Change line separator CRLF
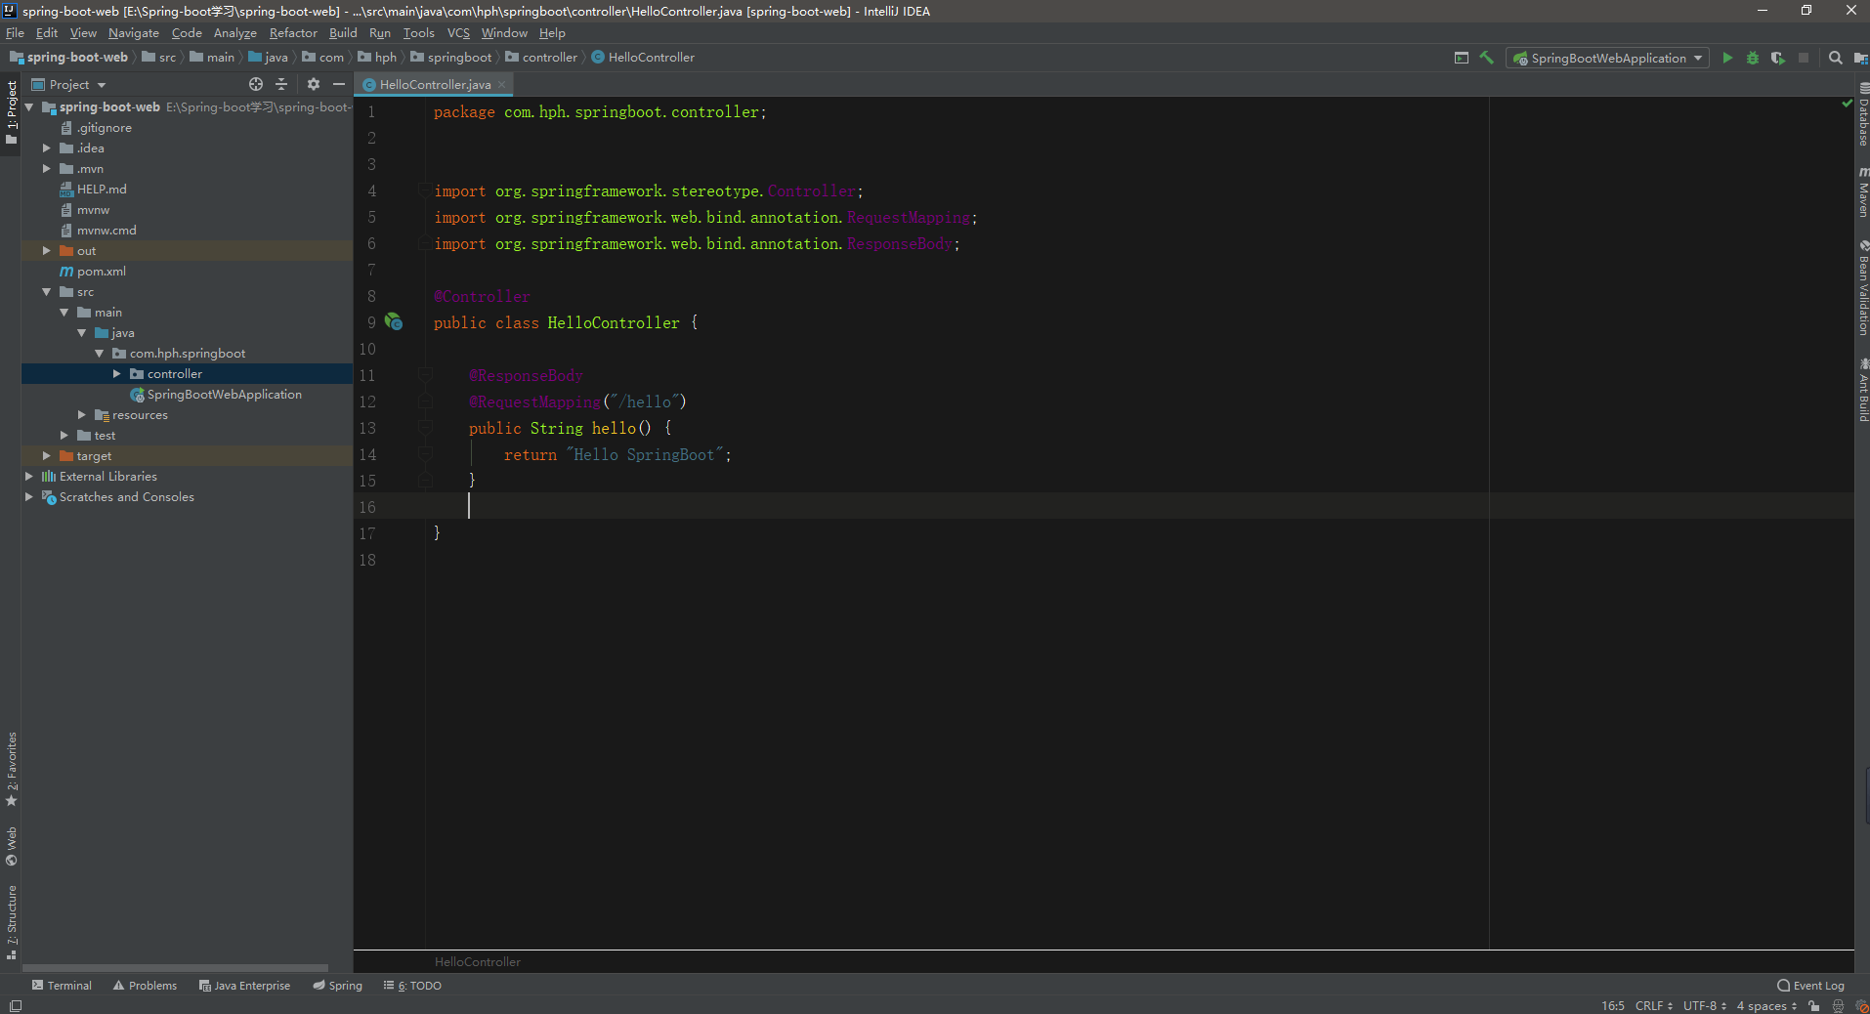 [1653, 1005]
